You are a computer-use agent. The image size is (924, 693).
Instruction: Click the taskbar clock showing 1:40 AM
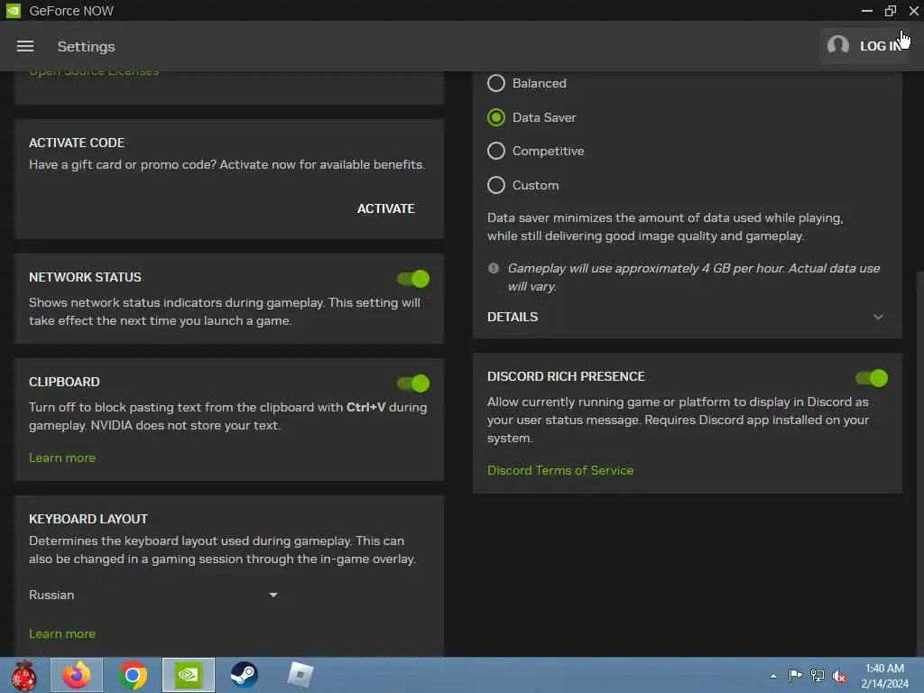pos(884,676)
